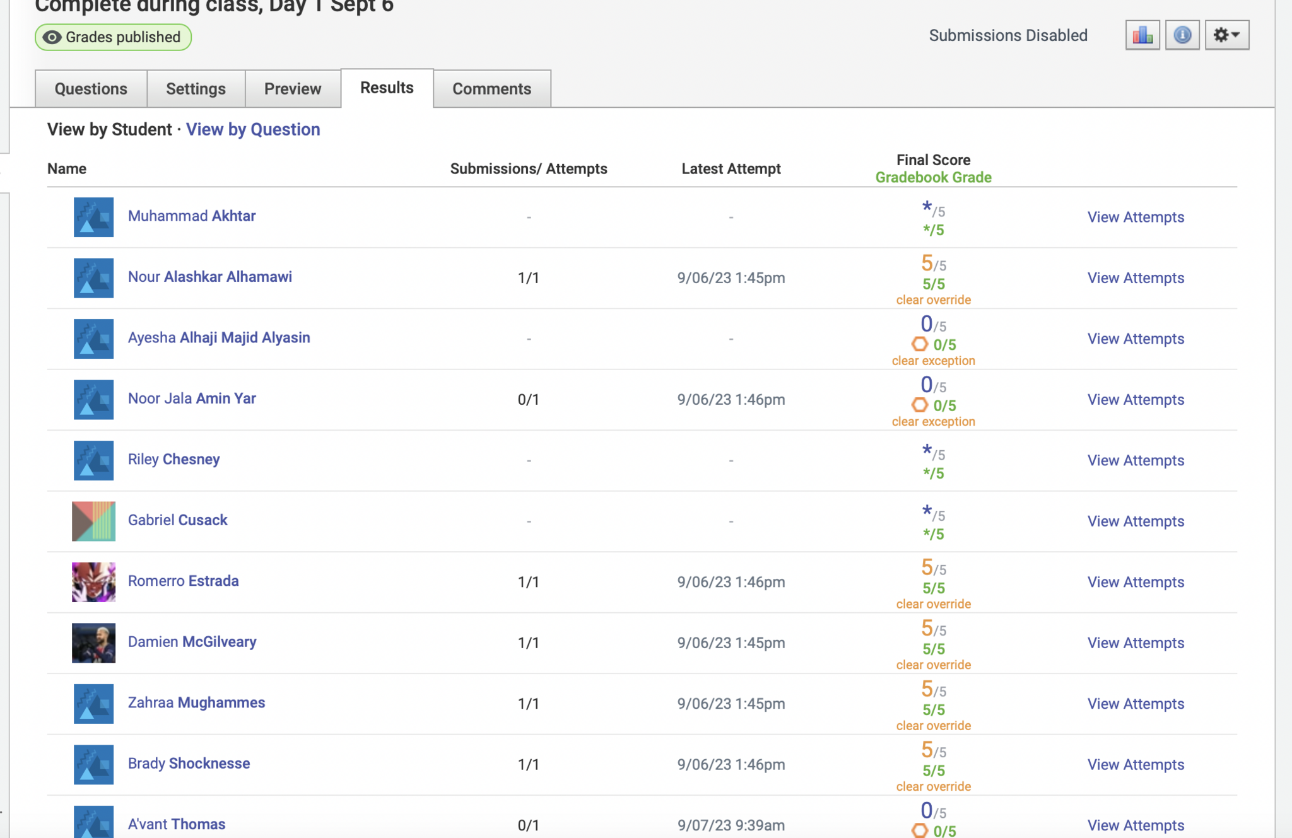
Task: Open the gear settings dropdown
Action: coord(1226,35)
